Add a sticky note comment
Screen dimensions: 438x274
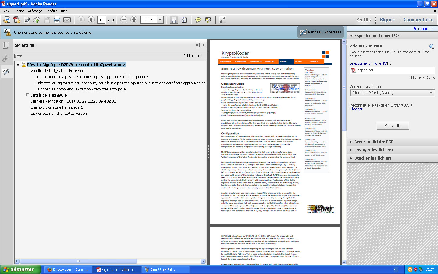(x=198, y=20)
